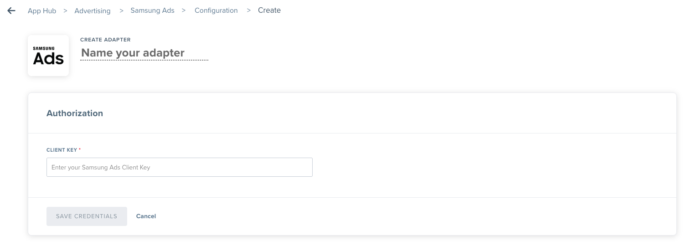Navigate to the Advertising breadcrumb
Viewport: 685px width, 246px height.
[x=93, y=10]
